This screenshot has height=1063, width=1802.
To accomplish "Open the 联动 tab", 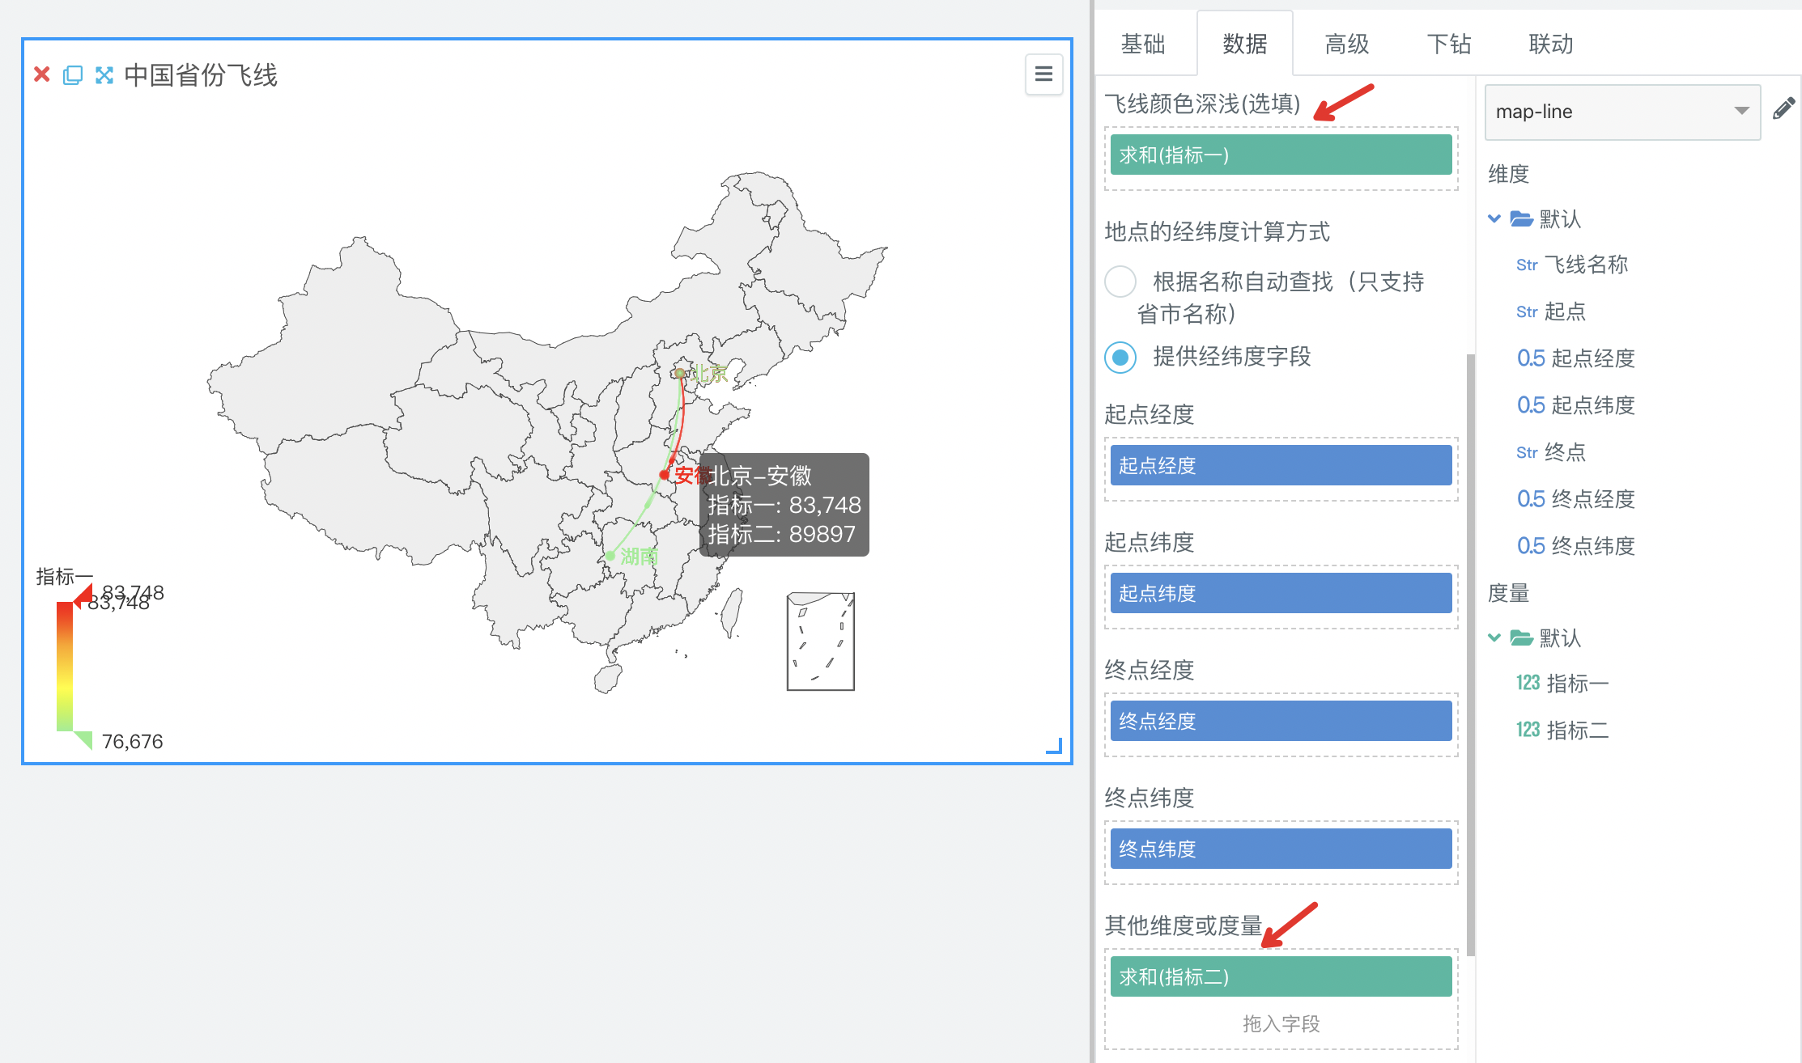I will [x=1550, y=44].
